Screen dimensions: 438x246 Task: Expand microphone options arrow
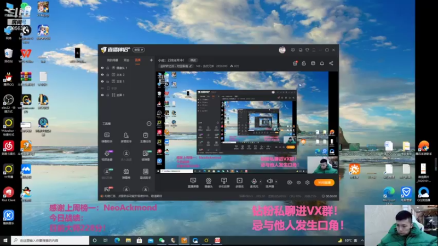[261, 181]
